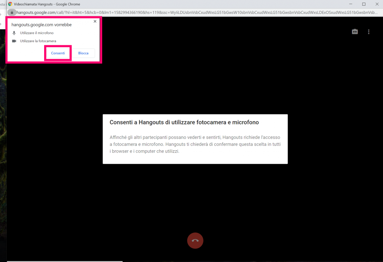Close the hangouts.google.com permission popup
The height and width of the screenshot is (262, 383).
(x=95, y=21)
